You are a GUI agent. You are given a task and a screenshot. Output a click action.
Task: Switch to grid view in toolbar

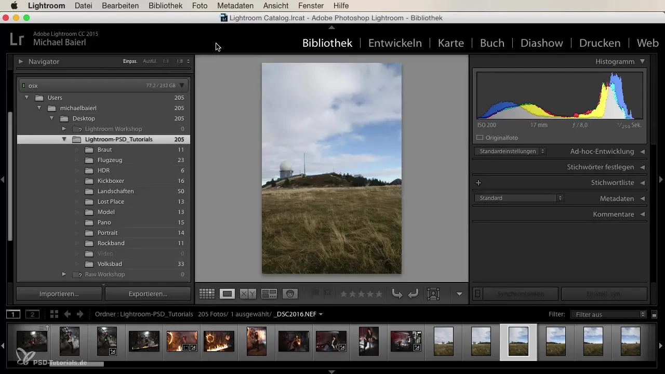tap(207, 294)
